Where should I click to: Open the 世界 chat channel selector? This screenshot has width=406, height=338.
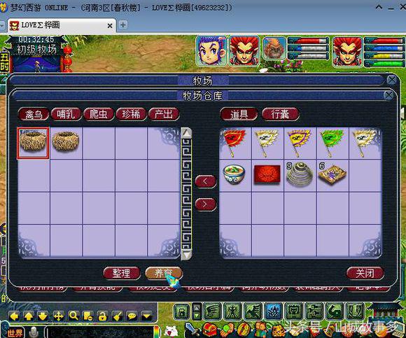(14, 332)
